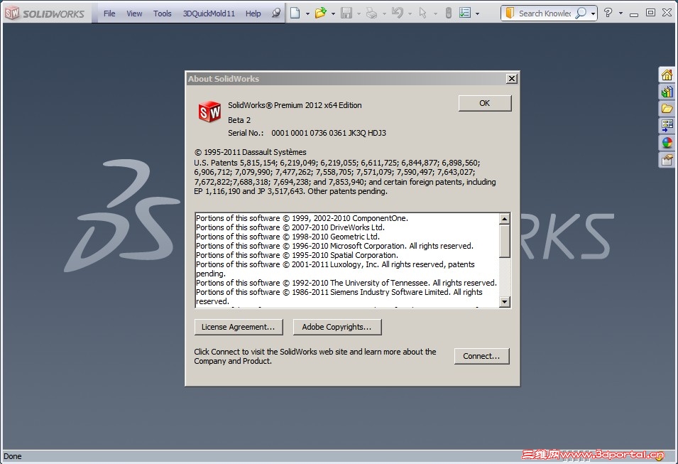Viewport: 678px width, 464px height.
Task: Click the License Agreement button
Action: [x=239, y=327]
